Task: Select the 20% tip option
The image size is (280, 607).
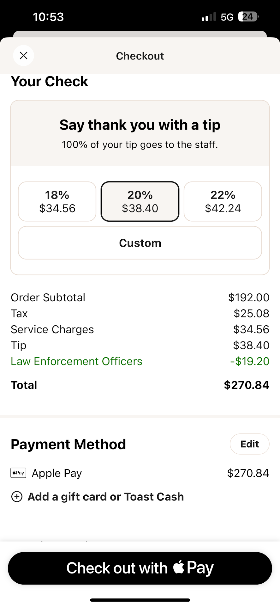Action: click(x=140, y=201)
